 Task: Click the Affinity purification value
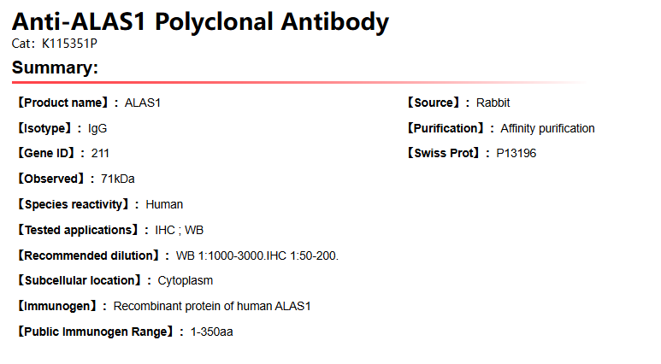(x=547, y=129)
